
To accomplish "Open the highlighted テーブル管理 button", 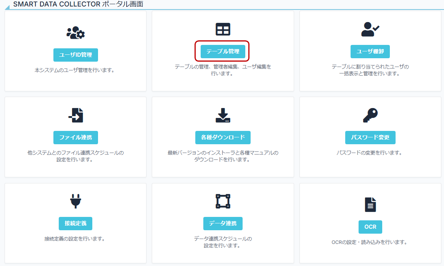I will point(223,51).
